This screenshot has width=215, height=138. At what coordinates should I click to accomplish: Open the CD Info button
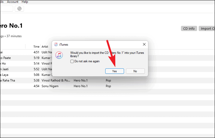[x=189, y=28]
